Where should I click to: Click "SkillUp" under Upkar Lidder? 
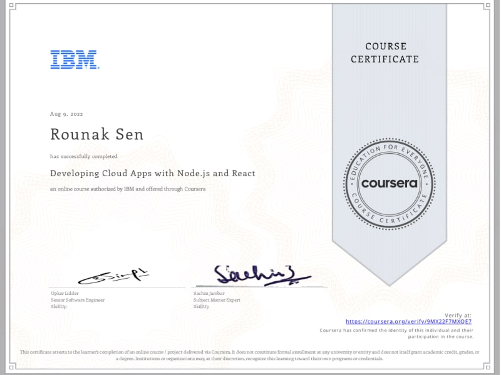tap(59, 307)
